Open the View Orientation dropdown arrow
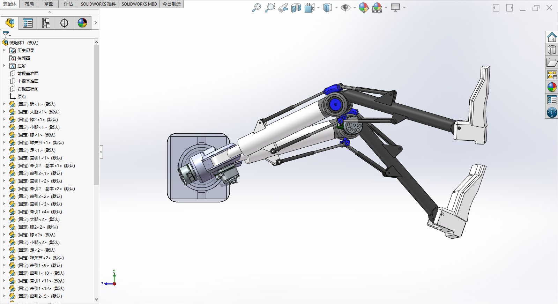The height and width of the screenshot is (304, 558). point(318,8)
